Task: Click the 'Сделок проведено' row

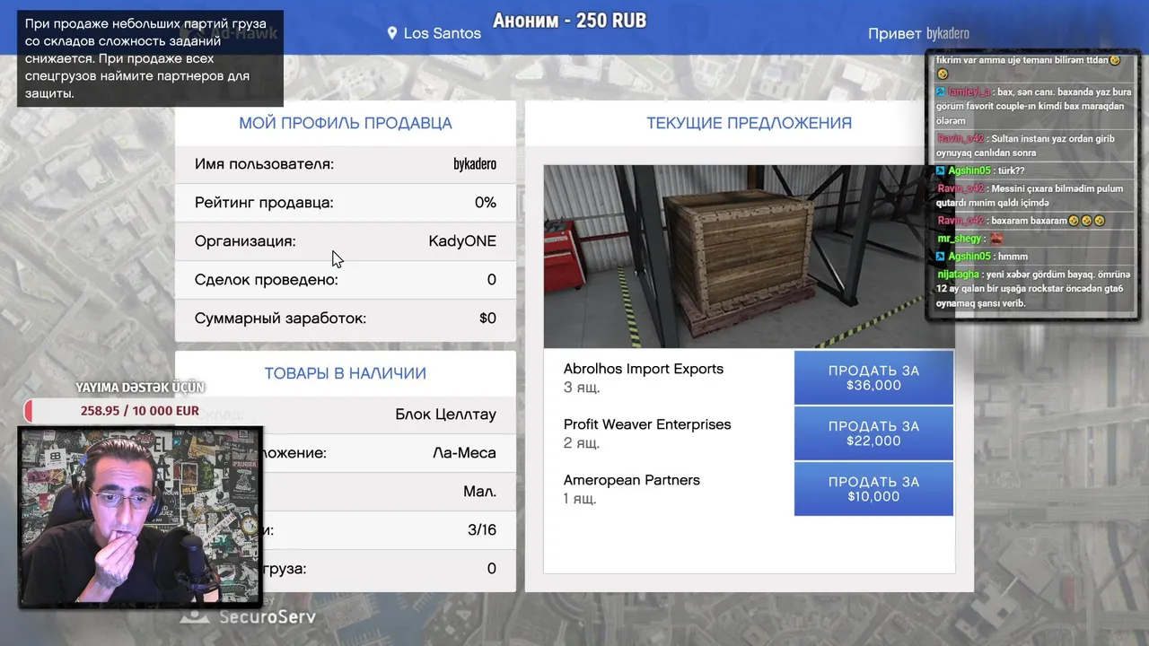Action: click(x=346, y=280)
